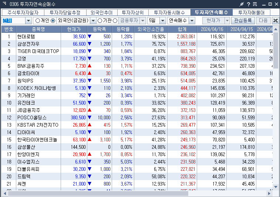
Task: Open the 외국인(금감원) dropdown arrow
Action: [x=93, y=21]
